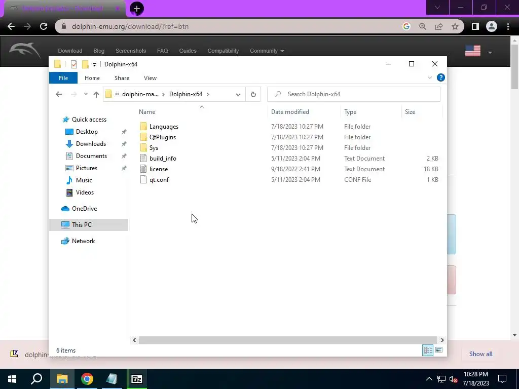Select the license text file icon
The width and height of the screenshot is (519, 389).
143,169
